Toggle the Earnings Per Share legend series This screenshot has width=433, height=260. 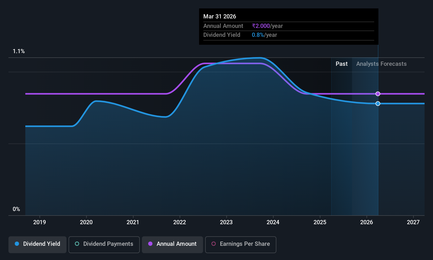click(241, 244)
